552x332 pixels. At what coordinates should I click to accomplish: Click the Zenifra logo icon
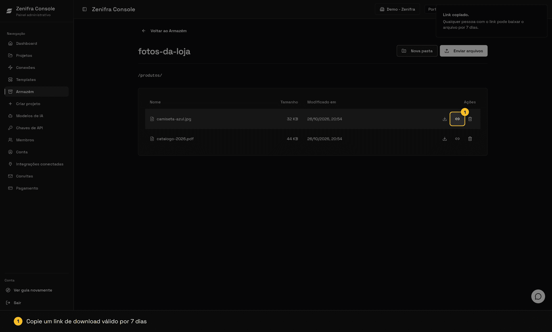pyautogui.click(x=9, y=11)
